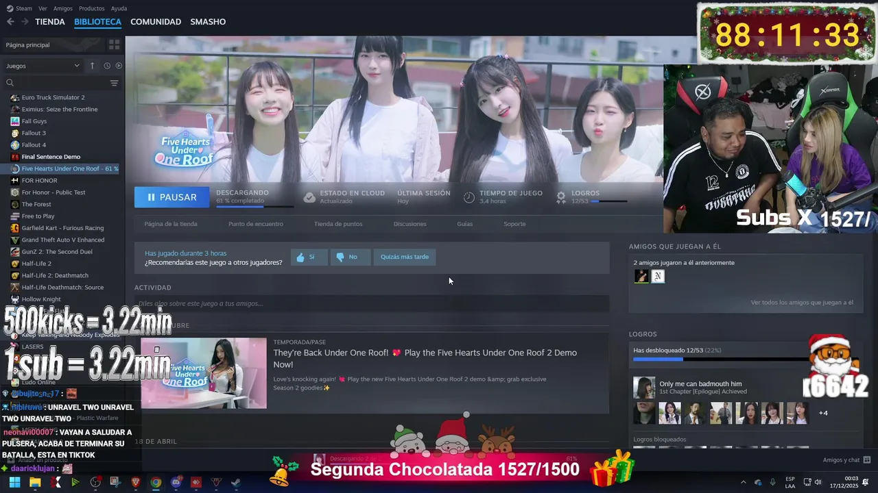878x493 pixels.
Task: Click the notification bell tray icon
Action: (866, 482)
